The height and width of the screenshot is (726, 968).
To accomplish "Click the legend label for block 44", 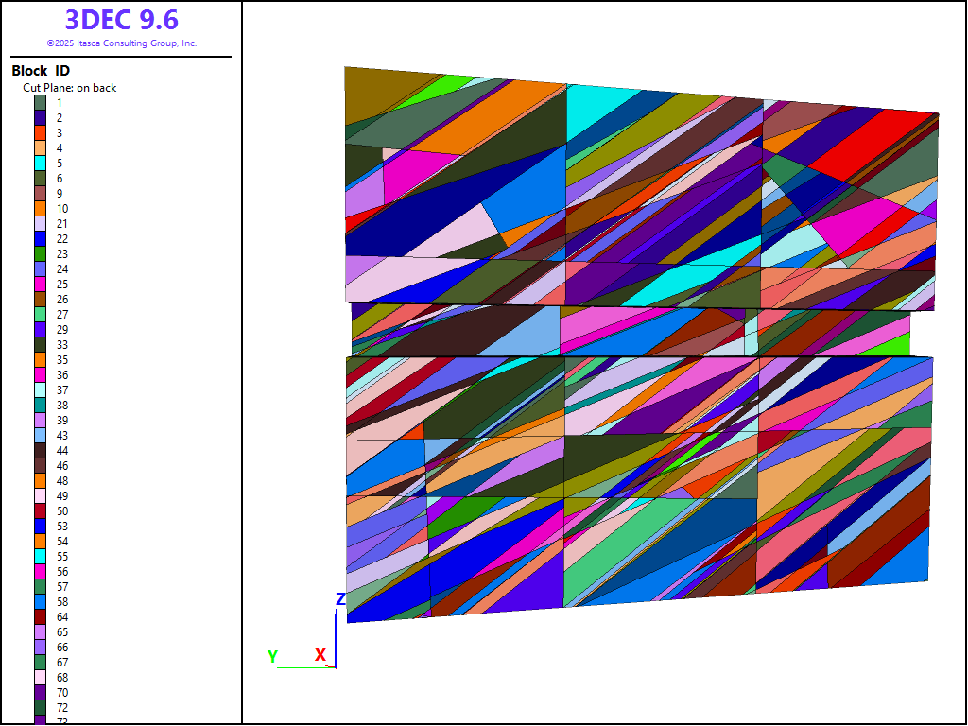I will (x=62, y=451).
